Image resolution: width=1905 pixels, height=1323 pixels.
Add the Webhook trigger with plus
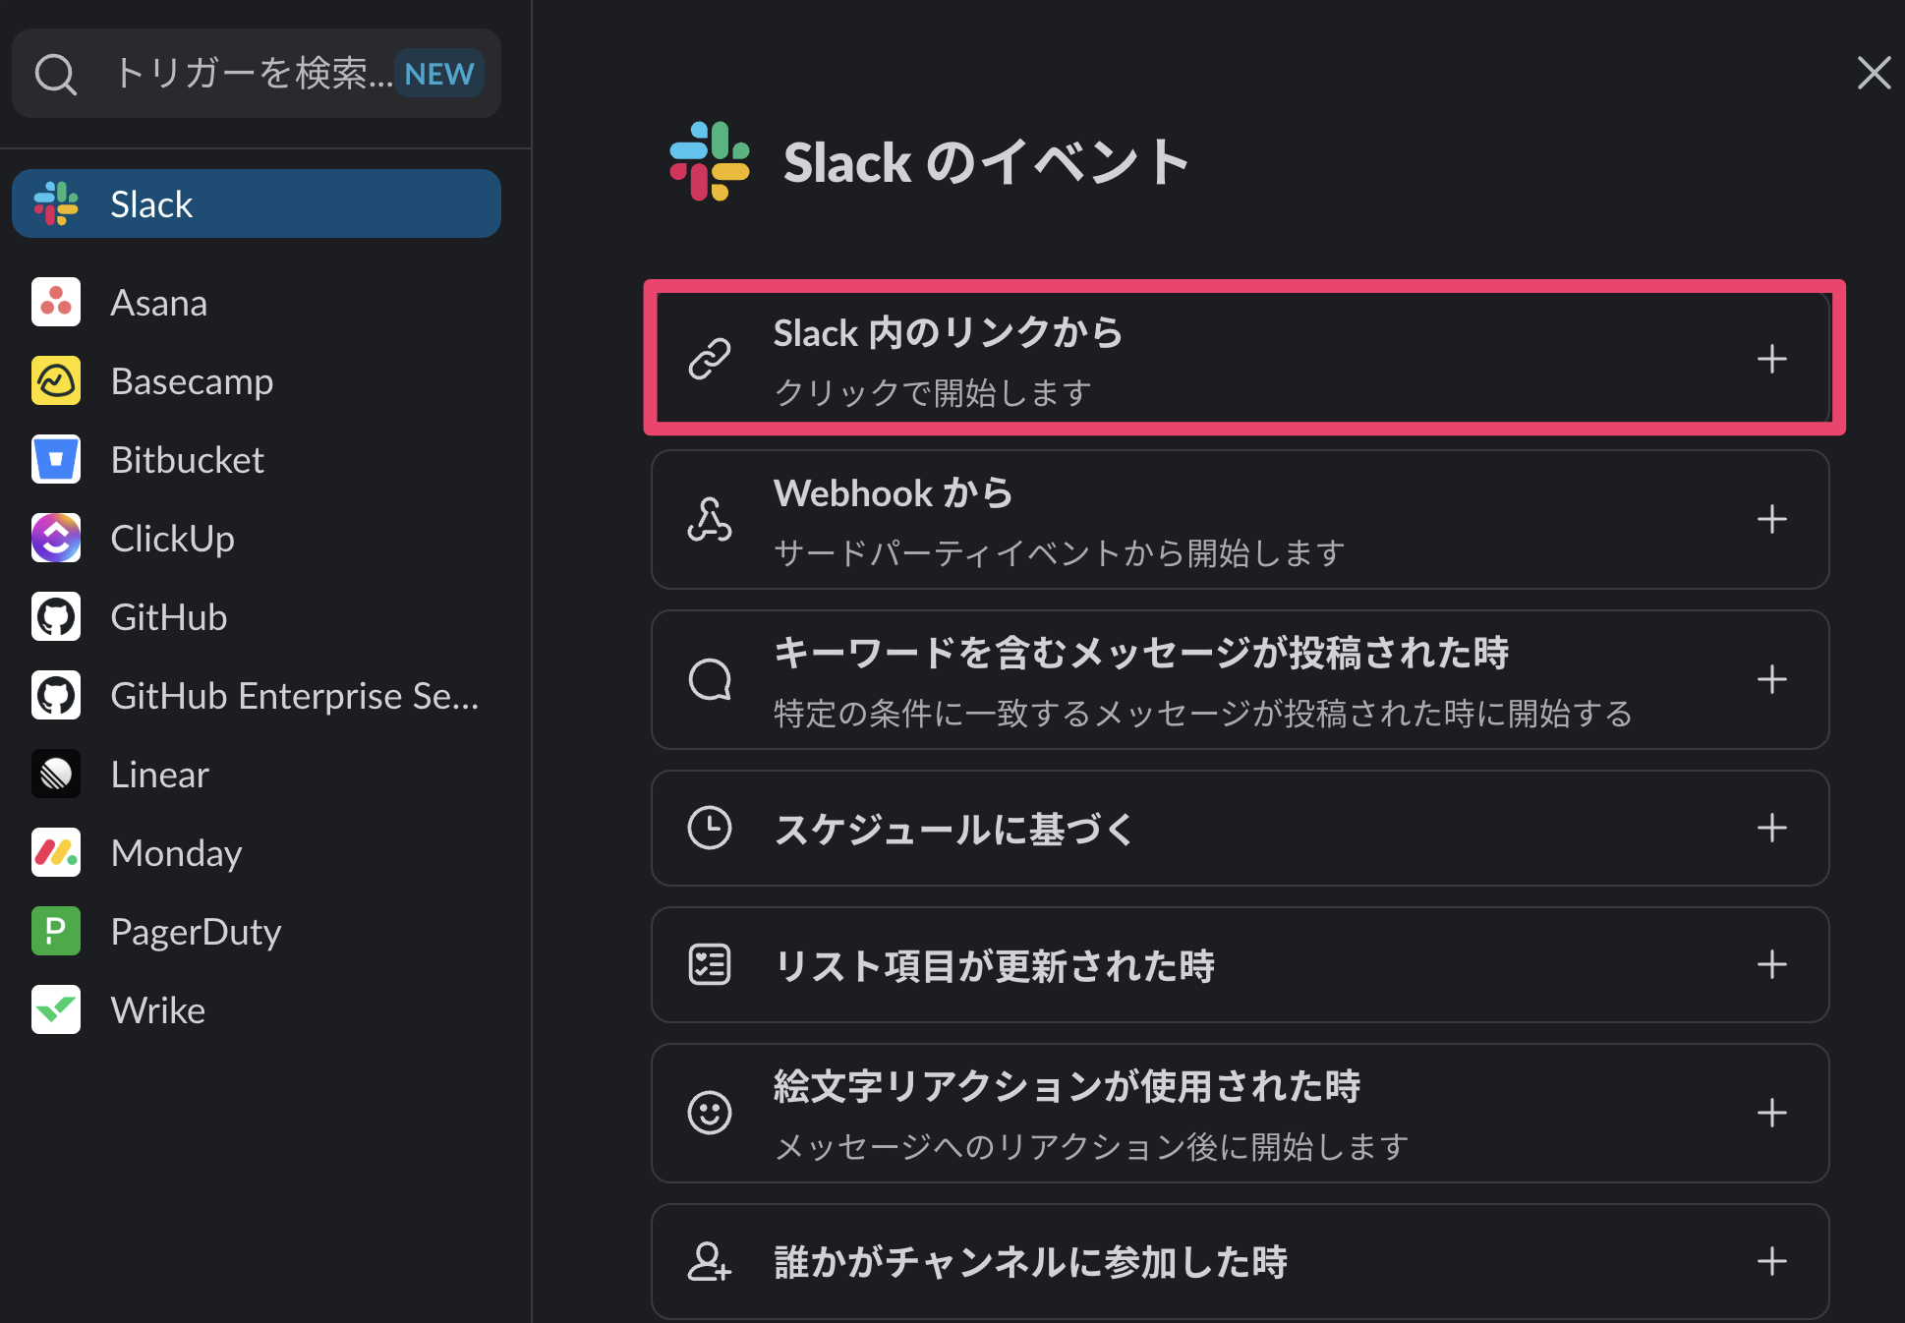coord(1771,519)
